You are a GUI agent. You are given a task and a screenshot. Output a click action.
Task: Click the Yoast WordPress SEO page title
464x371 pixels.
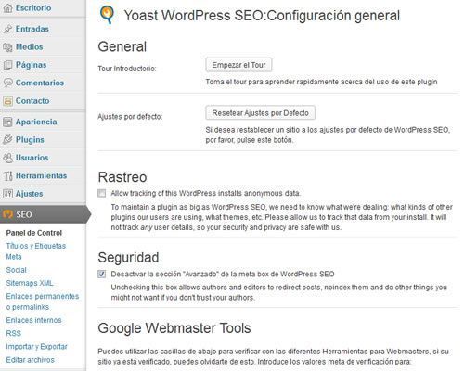click(262, 16)
